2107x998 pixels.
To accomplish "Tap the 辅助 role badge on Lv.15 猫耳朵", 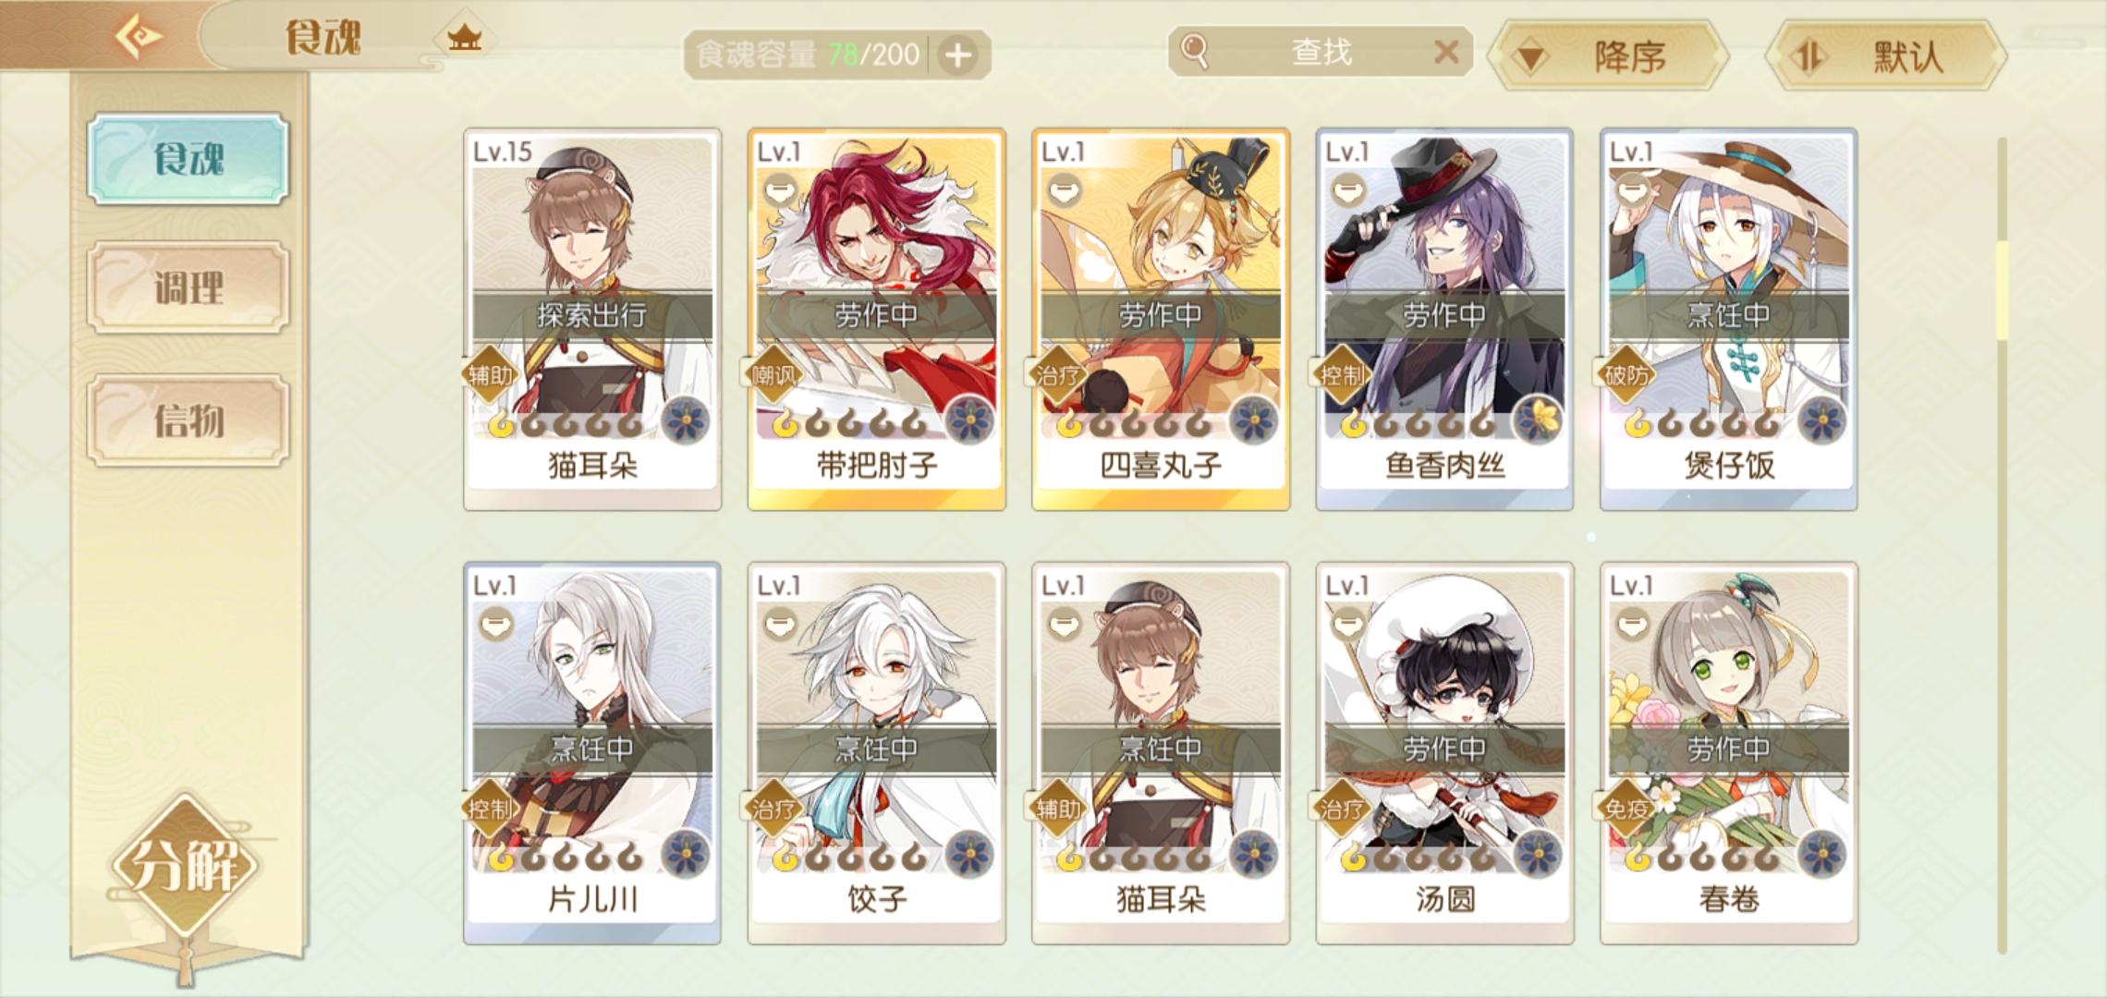I will (491, 375).
